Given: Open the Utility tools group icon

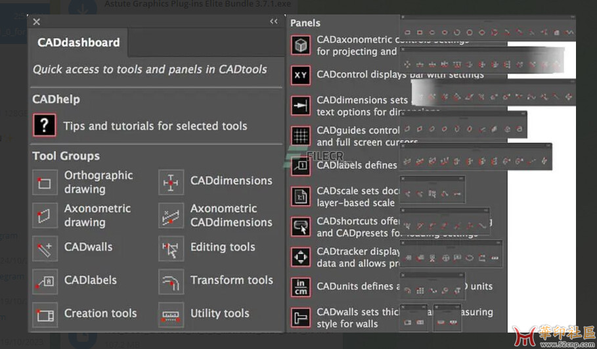Looking at the screenshot, I should click(171, 315).
